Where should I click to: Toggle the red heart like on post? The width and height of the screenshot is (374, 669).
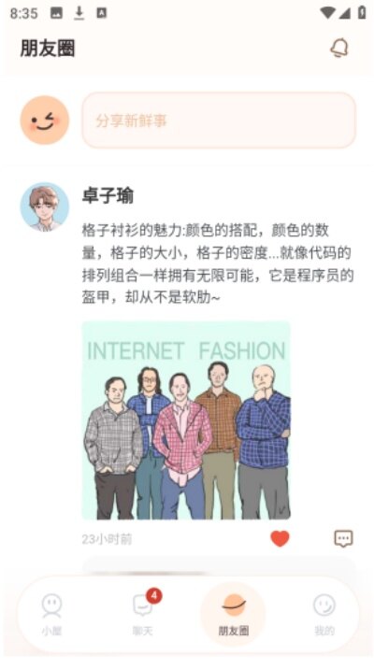tap(280, 538)
